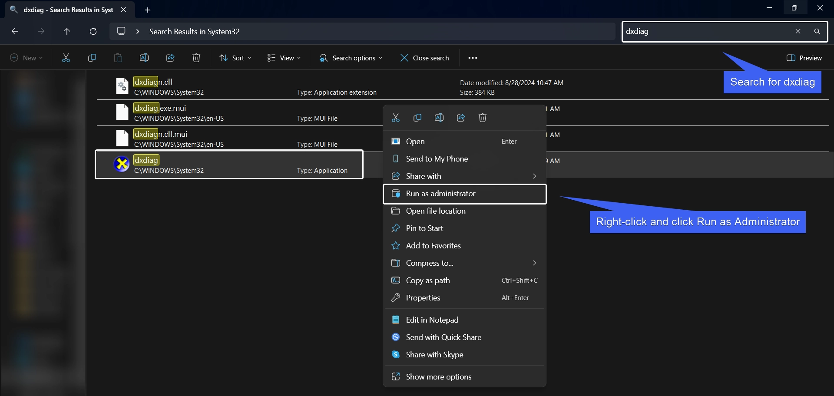The height and width of the screenshot is (396, 834).
Task: Select the dxdiagn.dll file
Action: pos(463,87)
